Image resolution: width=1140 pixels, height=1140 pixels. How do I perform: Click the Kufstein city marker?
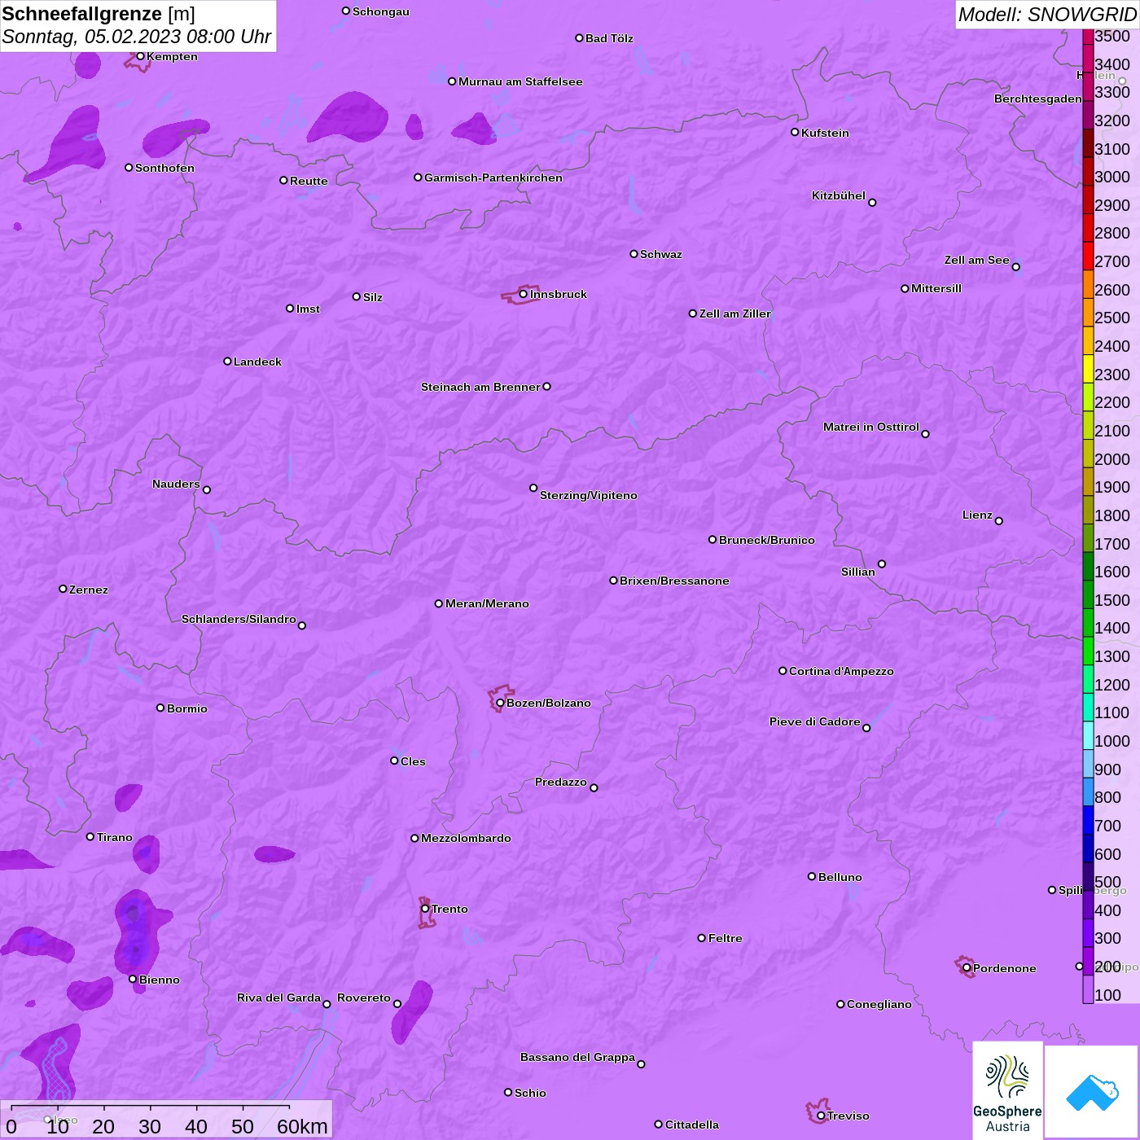(795, 132)
